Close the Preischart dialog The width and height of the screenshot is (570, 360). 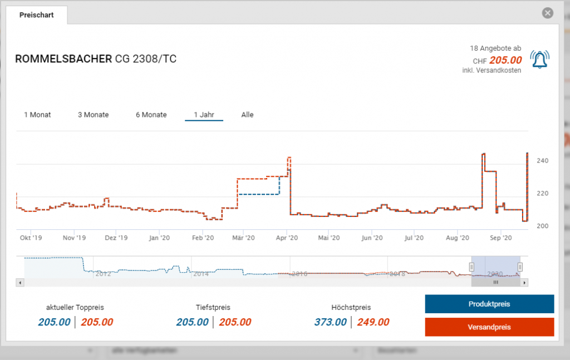pyautogui.click(x=548, y=13)
